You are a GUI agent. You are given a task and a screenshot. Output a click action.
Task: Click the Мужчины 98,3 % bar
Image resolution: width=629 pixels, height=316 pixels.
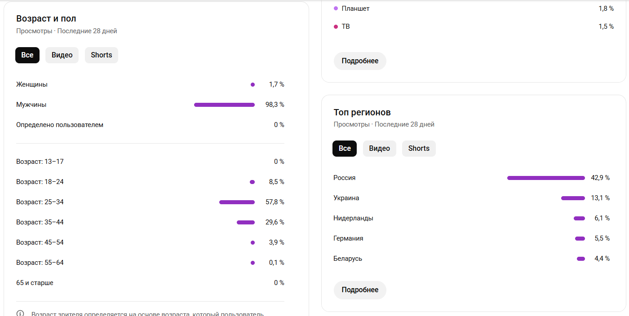(224, 105)
